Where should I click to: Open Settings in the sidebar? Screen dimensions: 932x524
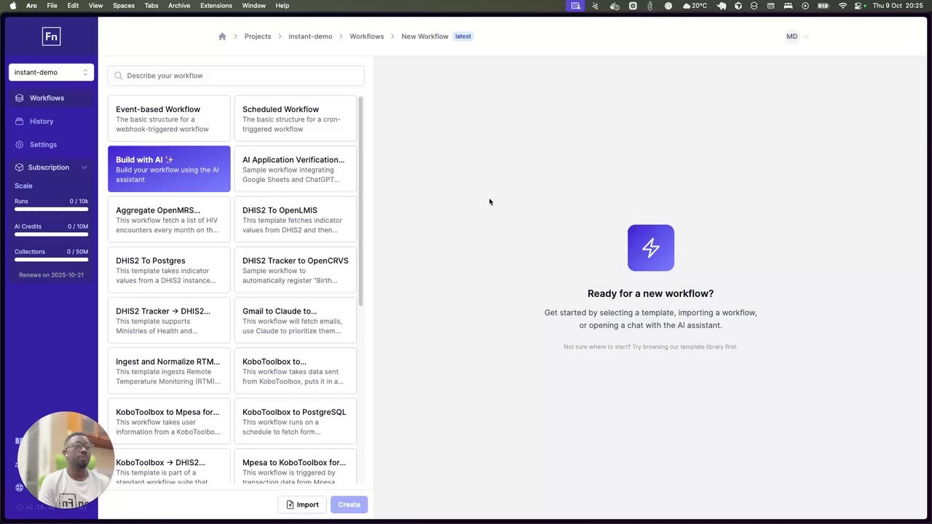(51, 145)
